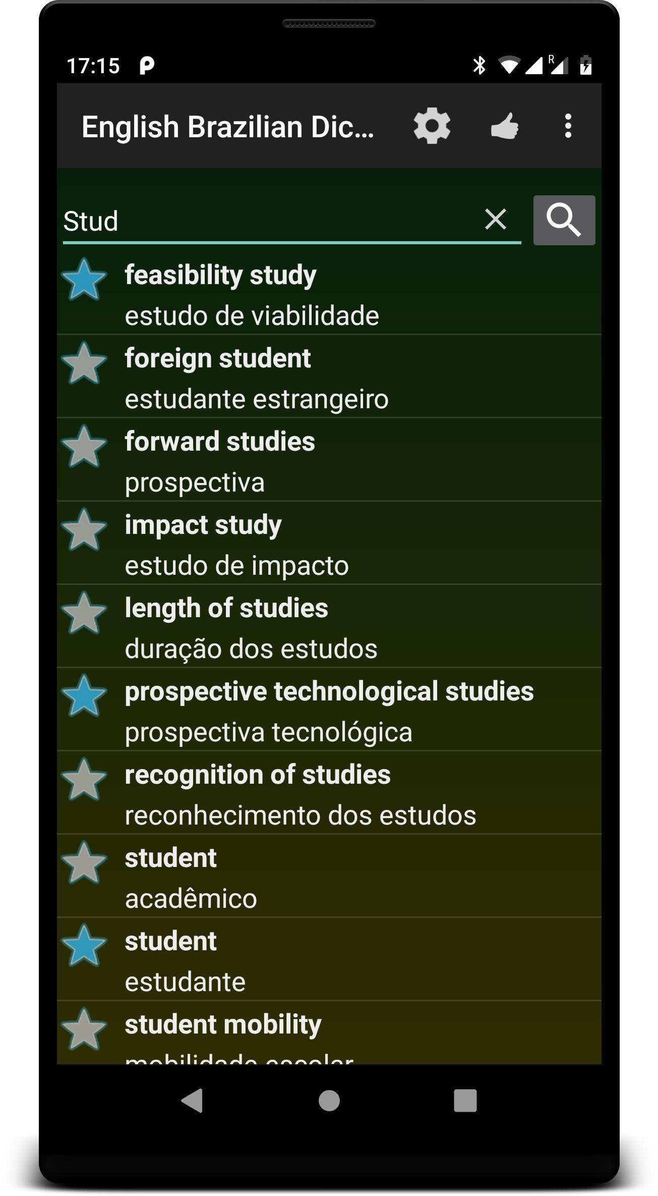
Task: Star the recognition of studies entry
Action: (84, 779)
